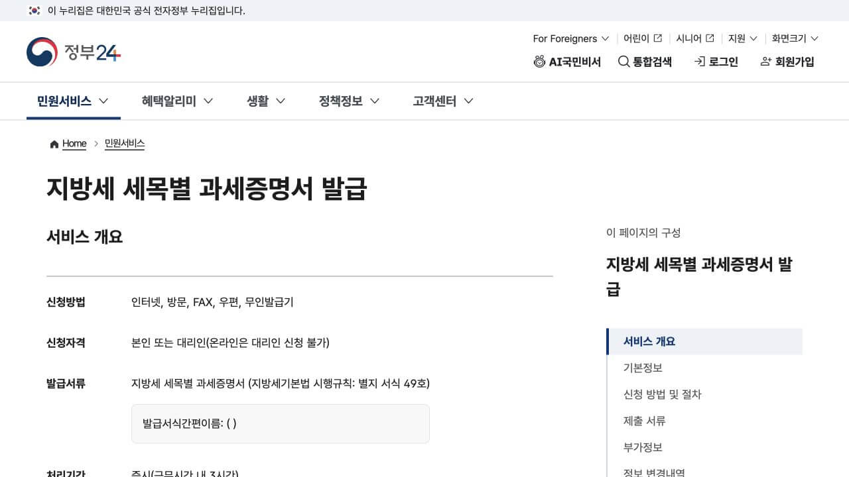Go to Home breadcrumb link

pyautogui.click(x=74, y=144)
